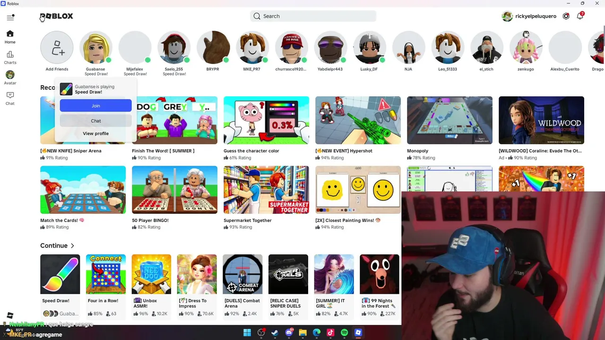Open the hamburger navigation menu

pos(10,17)
